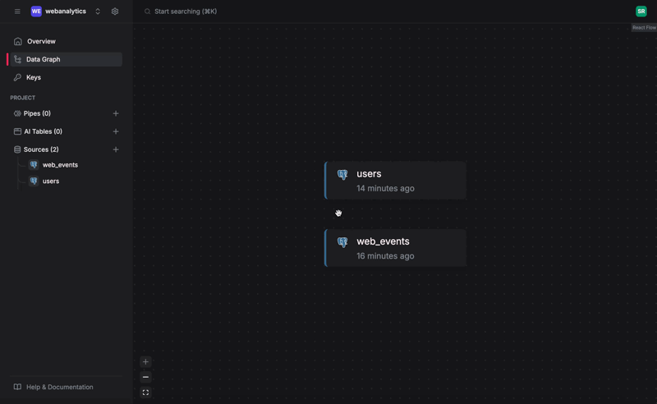This screenshot has width=657, height=404.
Task: Toggle the hamburger sidebar menu icon
Action: (17, 11)
